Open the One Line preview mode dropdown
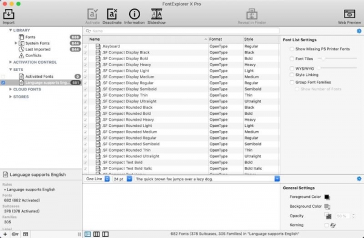 coord(97,178)
